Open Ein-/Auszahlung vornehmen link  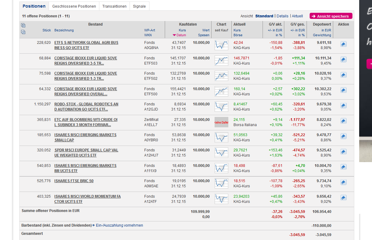[x=120, y=225]
